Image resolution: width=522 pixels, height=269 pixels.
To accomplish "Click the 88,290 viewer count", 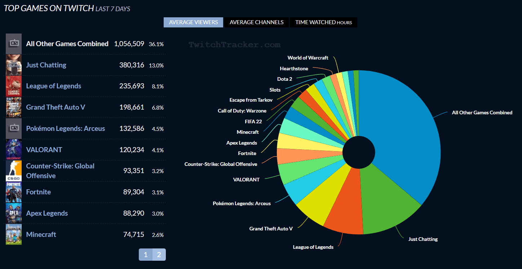I will pyautogui.click(x=133, y=213).
